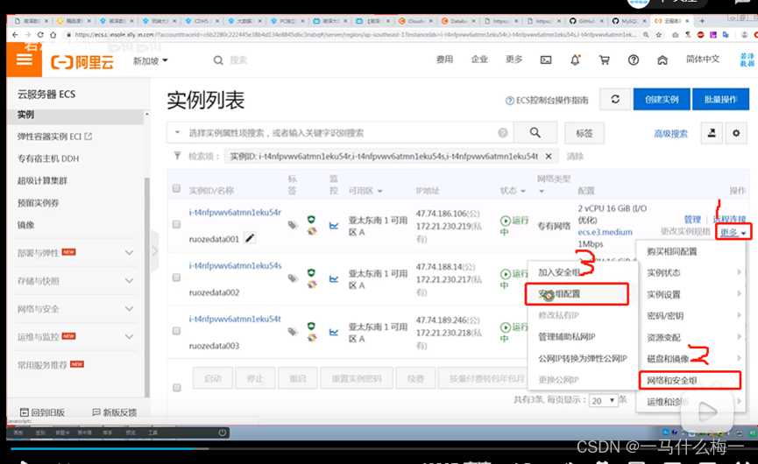Image resolution: width=758 pixels, height=464 pixels.
Task: Click the Alibaba Cloud logo
Action: pyautogui.click(x=82, y=62)
